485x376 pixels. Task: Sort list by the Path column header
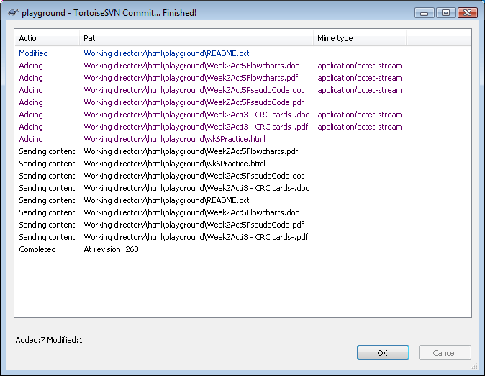pyautogui.click(x=196, y=38)
